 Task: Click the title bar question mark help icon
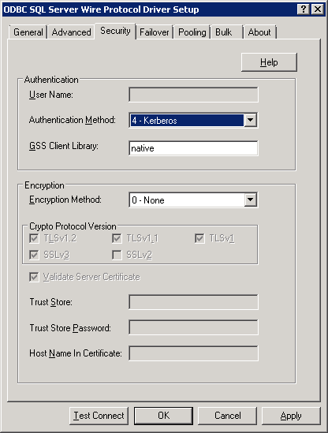coord(303,9)
